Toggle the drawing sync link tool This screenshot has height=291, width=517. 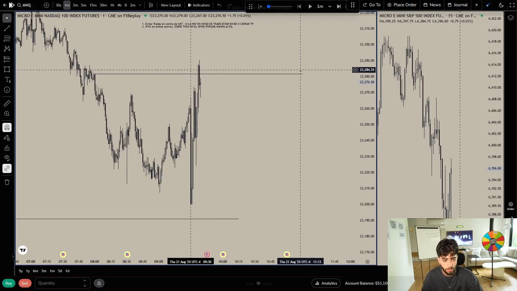click(x=7, y=169)
